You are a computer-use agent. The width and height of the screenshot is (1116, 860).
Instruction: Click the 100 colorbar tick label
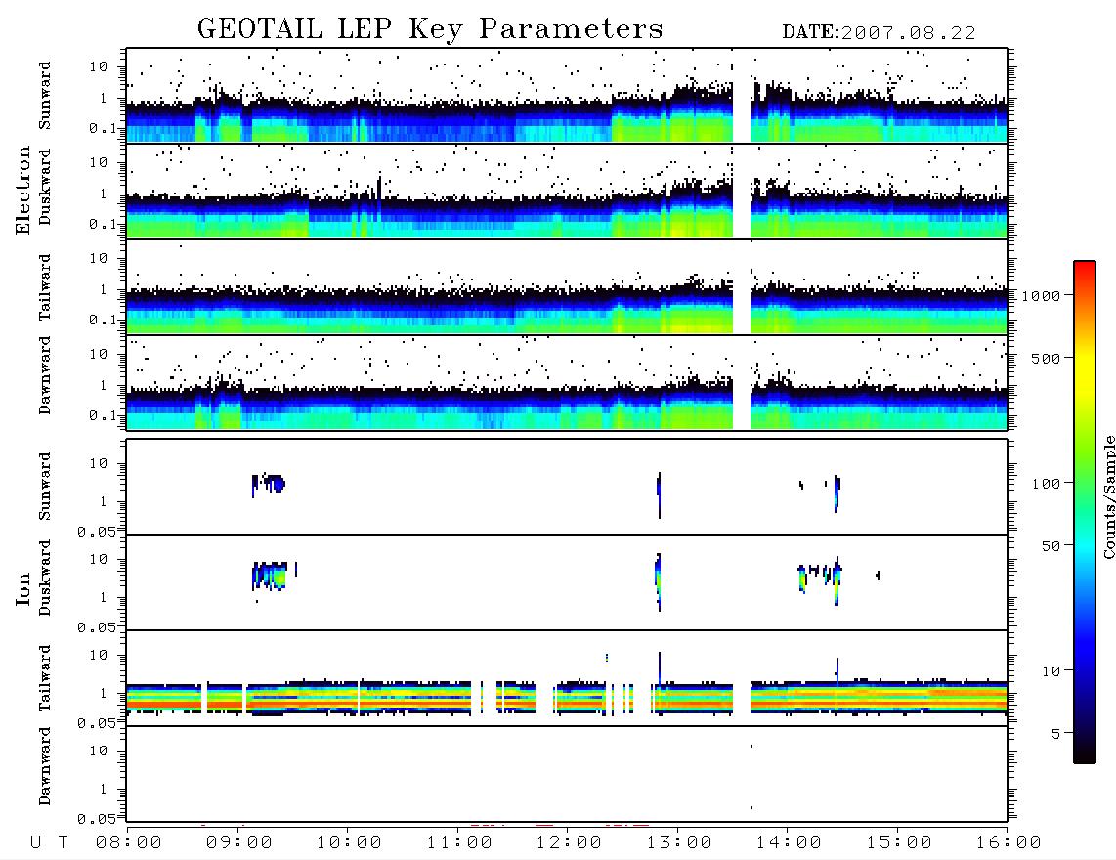1047,484
